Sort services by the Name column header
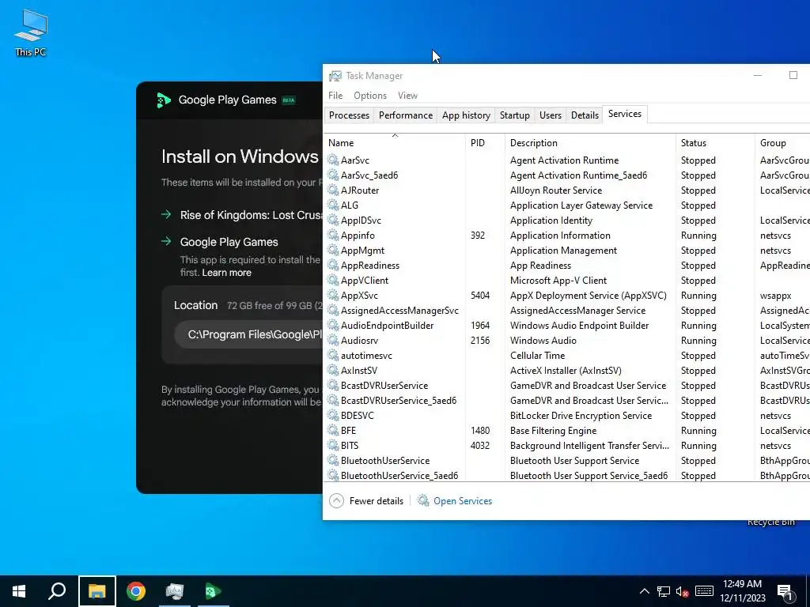The height and width of the screenshot is (607, 810). tap(395, 143)
